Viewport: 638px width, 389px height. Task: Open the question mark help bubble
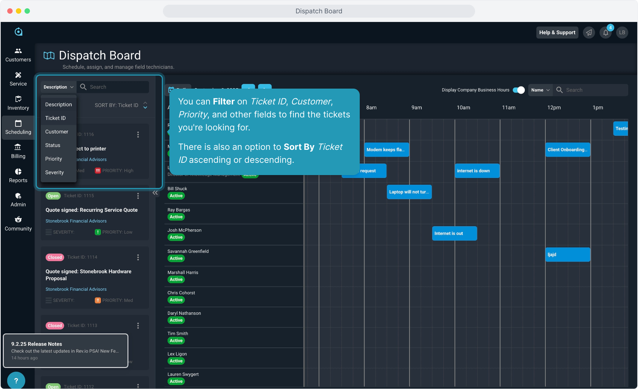16,380
